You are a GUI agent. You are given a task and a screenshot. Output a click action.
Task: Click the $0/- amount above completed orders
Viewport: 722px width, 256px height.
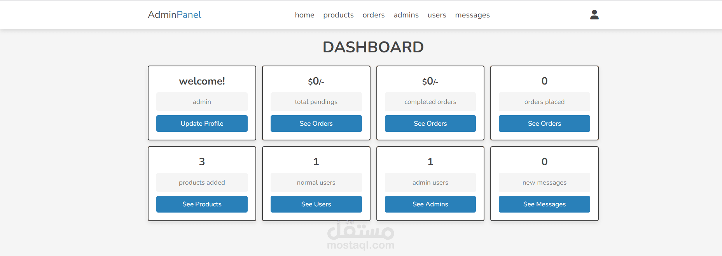(430, 81)
